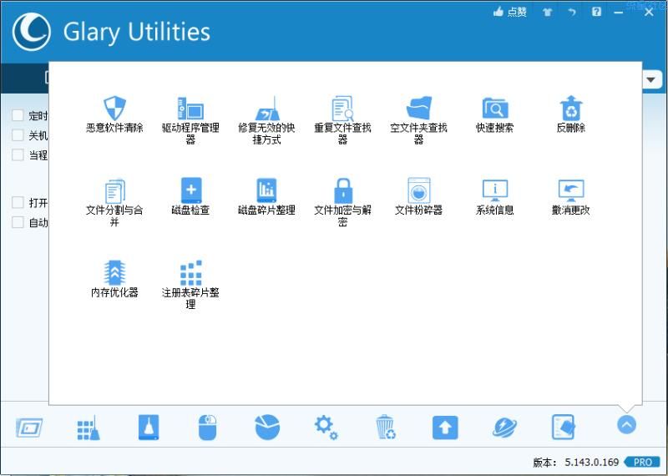This screenshot has height=476, width=668.
Task: Open the 撤消更改 undo changes tool
Action: click(570, 196)
